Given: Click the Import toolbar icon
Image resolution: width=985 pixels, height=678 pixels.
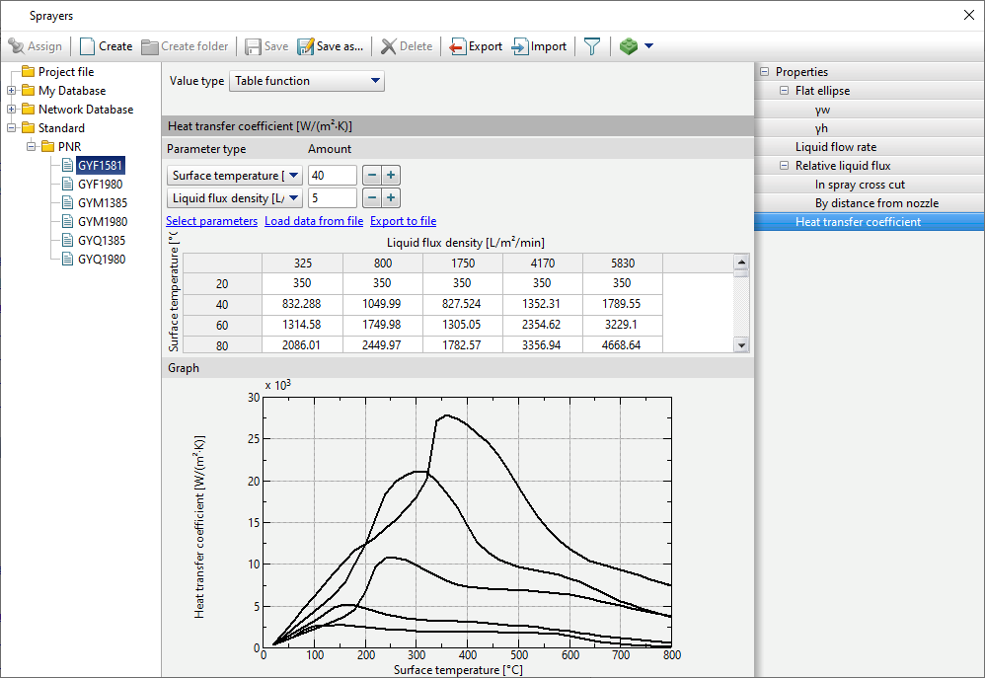Looking at the screenshot, I should click(x=520, y=46).
